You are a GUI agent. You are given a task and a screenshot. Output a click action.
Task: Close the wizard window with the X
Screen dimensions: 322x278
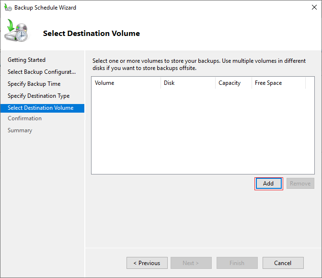[314, 7]
